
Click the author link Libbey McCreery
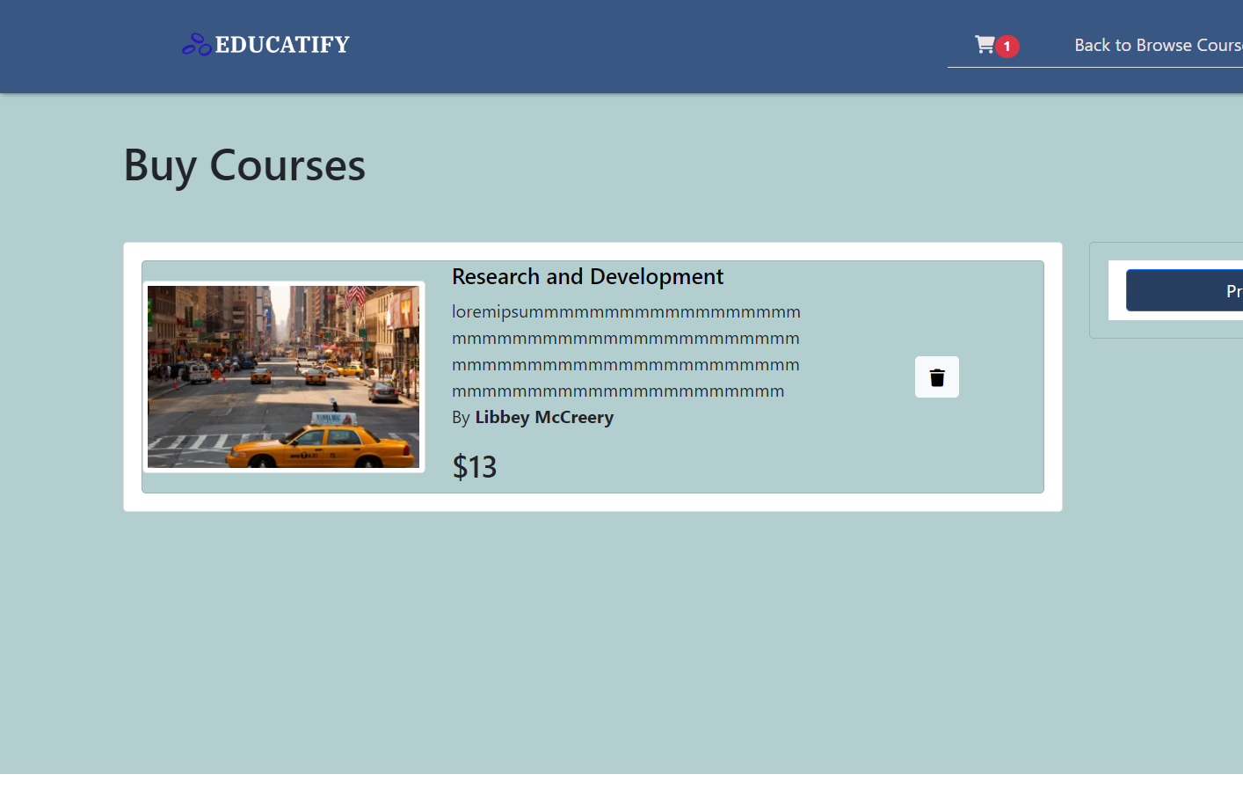[x=544, y=417]
